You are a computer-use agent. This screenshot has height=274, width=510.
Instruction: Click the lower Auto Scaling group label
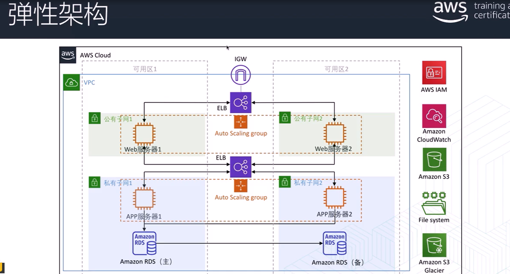coord(241,197)
